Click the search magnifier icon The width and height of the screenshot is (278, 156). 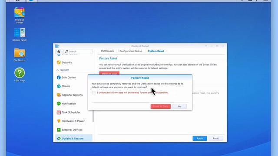[x=66, y=52]
